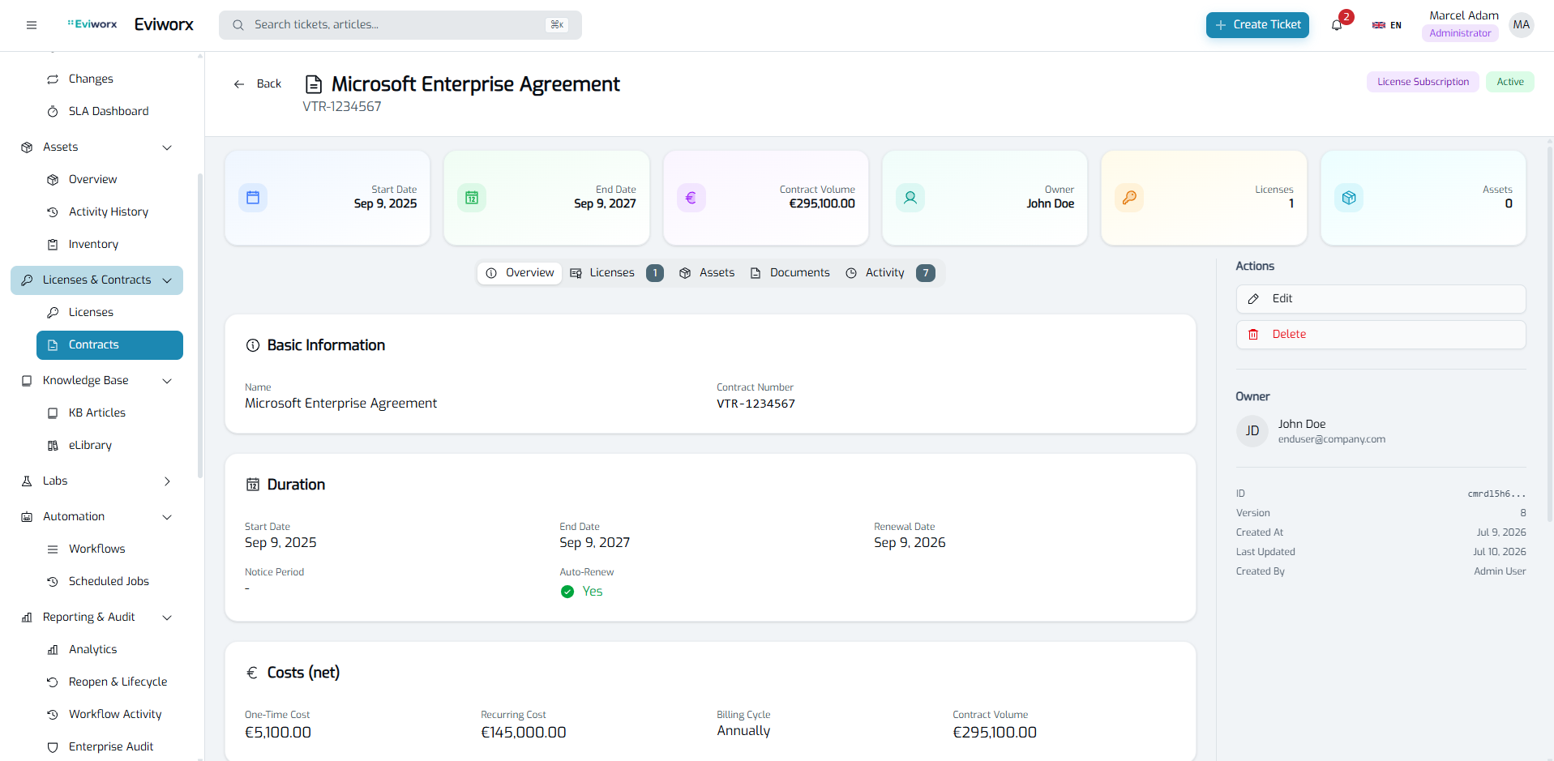
Task: Open KB Articles in the sidebar
Action: tap(109, 413)
